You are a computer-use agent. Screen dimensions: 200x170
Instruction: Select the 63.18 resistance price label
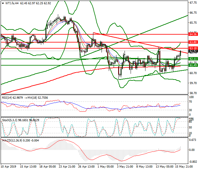pyautogui.click(x=193, y=48)
